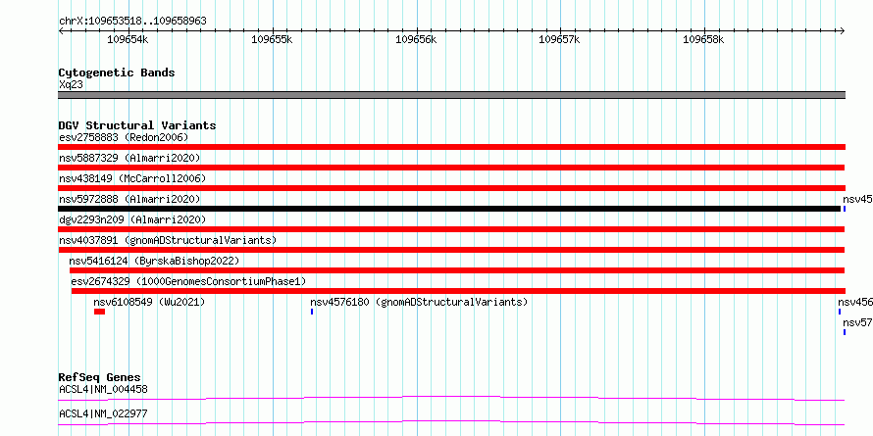Click the magenta line of ACSL4|NM_004458
The image size is (873, 436).
pyautogui.click(x=451, y=398)
